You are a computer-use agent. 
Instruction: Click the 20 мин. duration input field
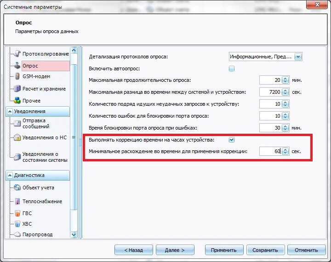(x=271, y=80)
